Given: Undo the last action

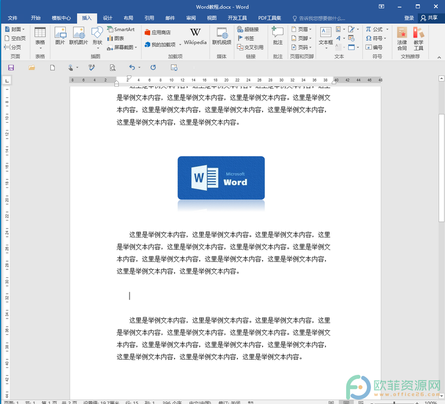Looking at the screenshot, I should click(x=132, y=68).
